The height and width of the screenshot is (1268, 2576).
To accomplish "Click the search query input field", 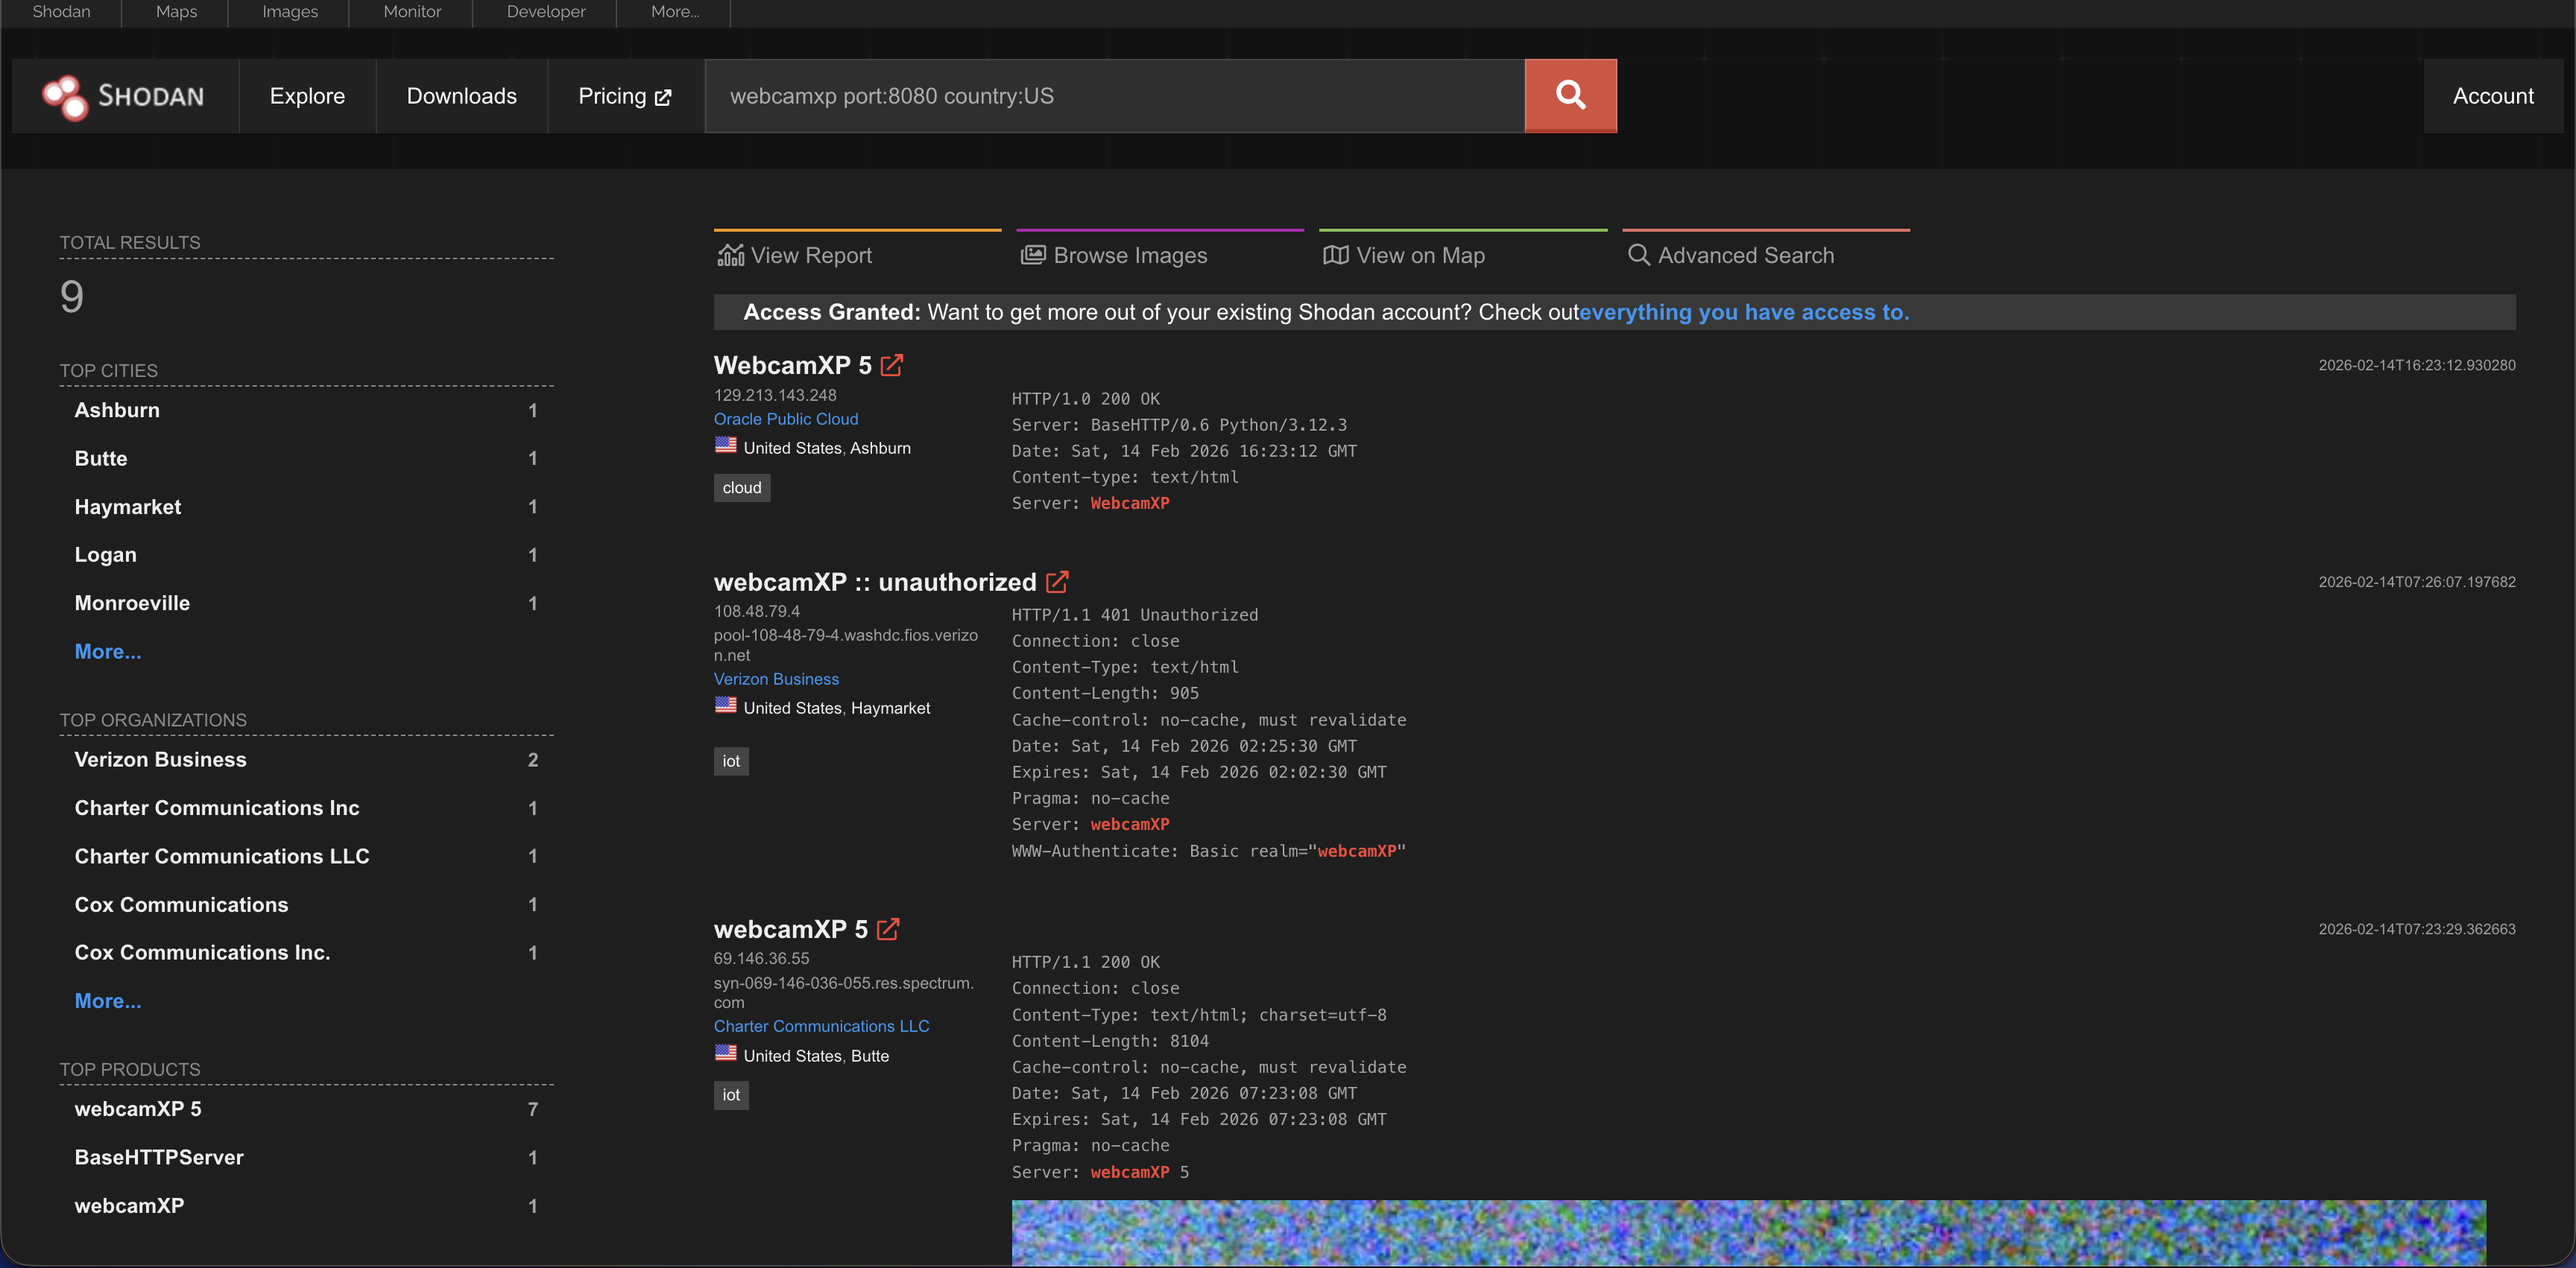I will tap(1114, 96).
